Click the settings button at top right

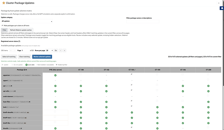tap(218, 3)
